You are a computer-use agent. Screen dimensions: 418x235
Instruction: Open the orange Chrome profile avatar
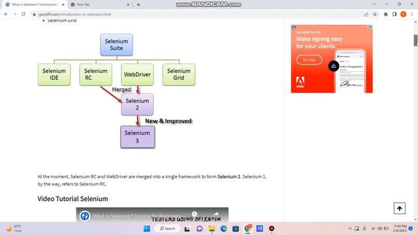tap(404, 14)
